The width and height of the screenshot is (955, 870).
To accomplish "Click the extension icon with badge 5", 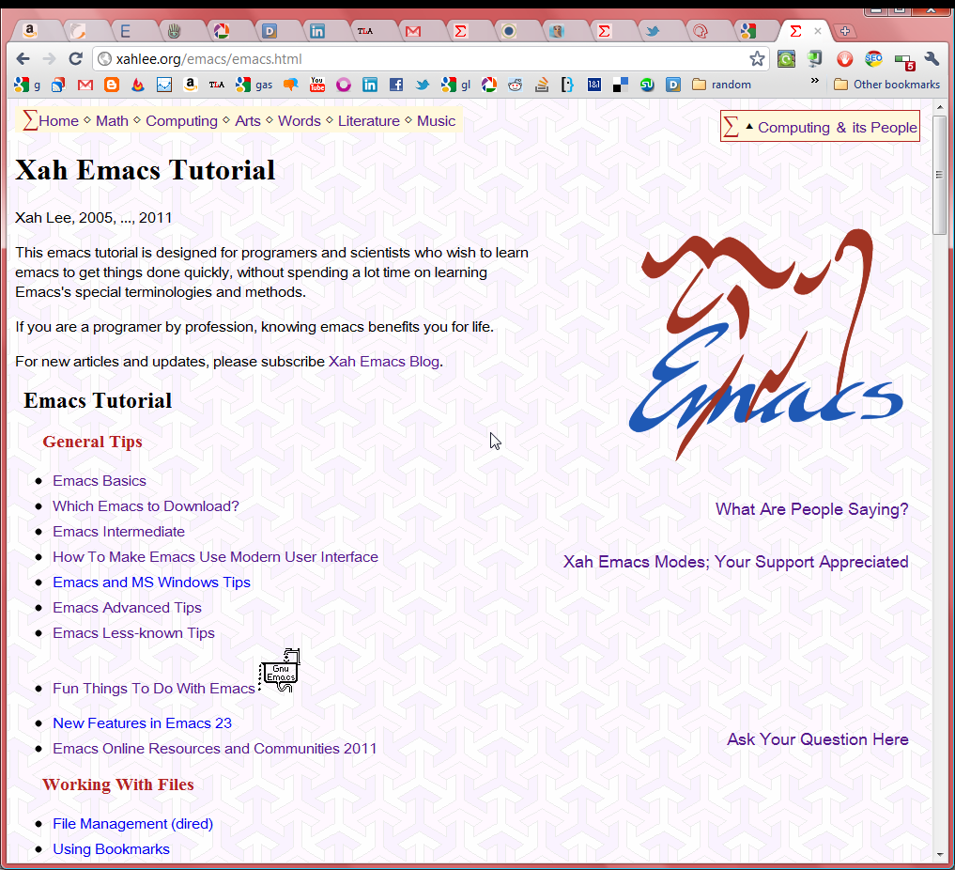I will [x=904, y=60].
